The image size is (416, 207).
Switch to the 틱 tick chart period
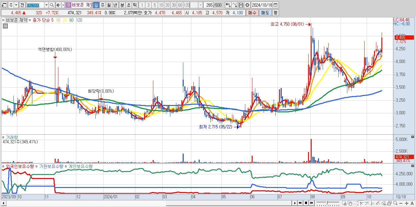pos(134,5)
